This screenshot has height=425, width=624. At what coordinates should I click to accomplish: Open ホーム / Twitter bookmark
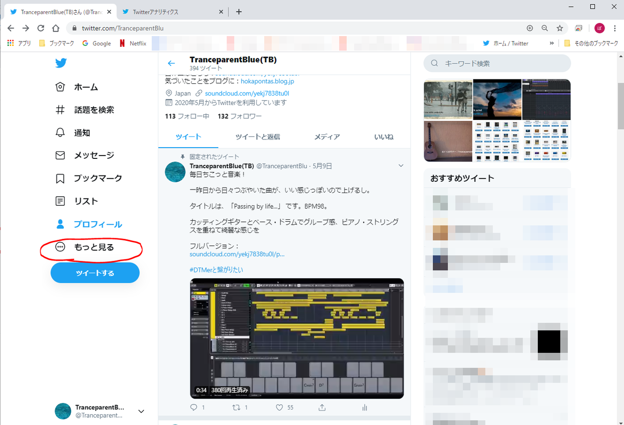click(x=506, y=43)
